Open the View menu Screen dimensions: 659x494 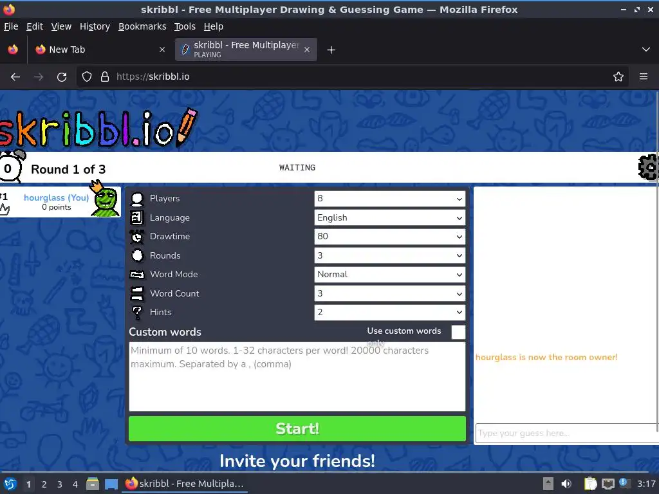tap(61, 26)
